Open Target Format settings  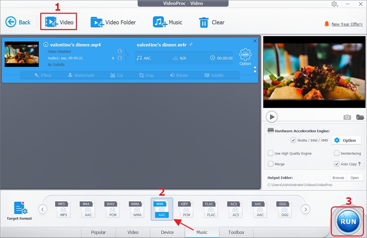pyautogui.click(x=19, y=210)
